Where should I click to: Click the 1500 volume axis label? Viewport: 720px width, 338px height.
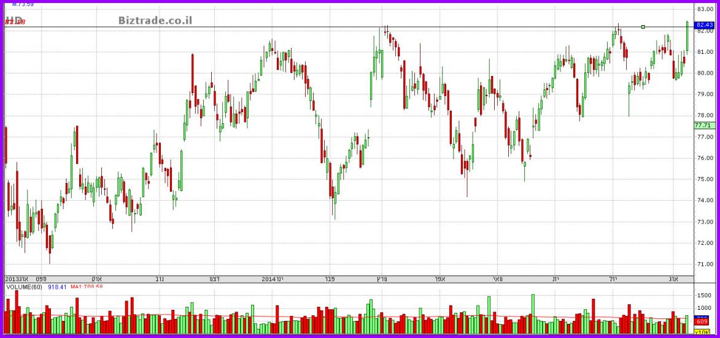point(703,296)
